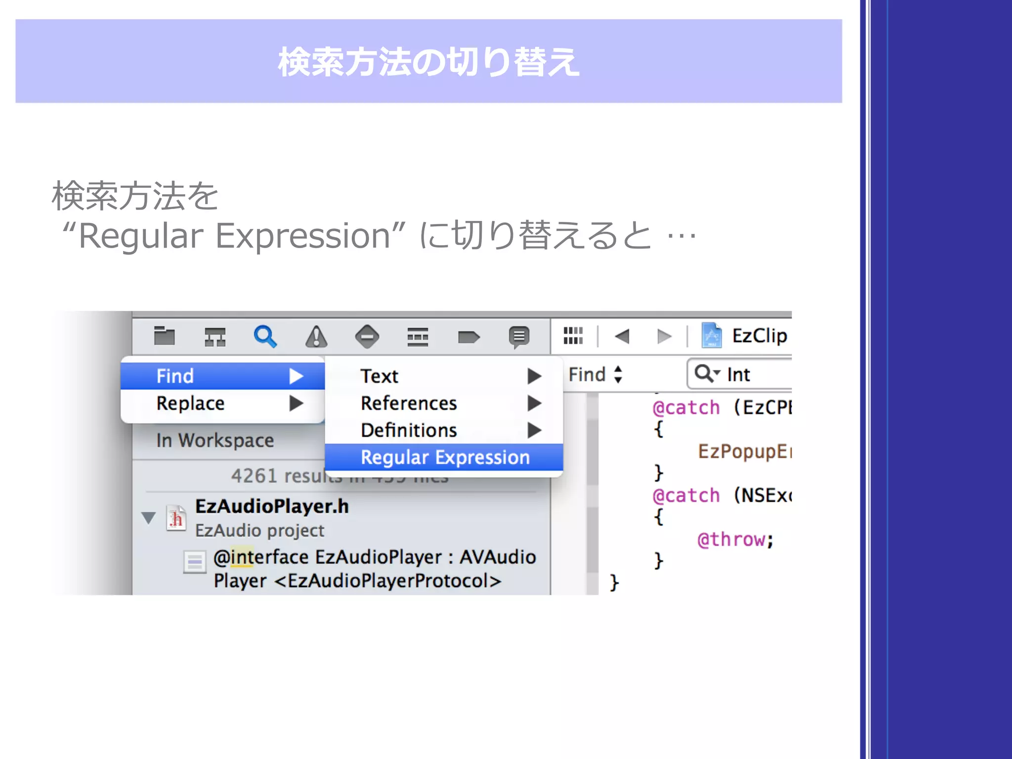
Task: Select the Regular Expression menu item
Action: click(444, 457)
